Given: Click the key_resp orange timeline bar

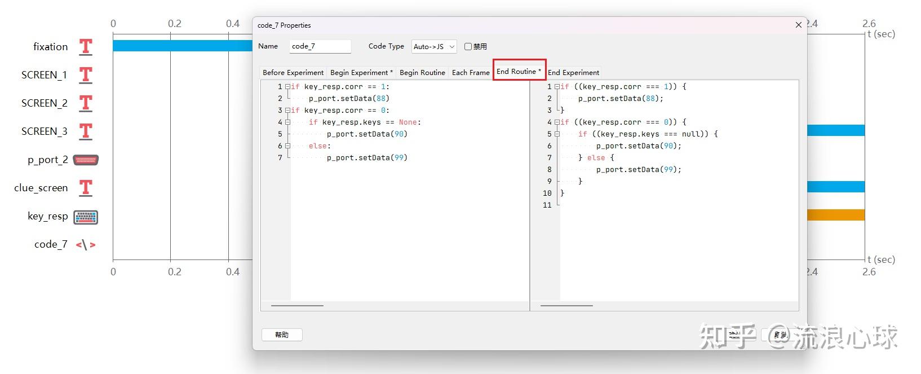Looking at the screenshot, I should pos(835,215).
